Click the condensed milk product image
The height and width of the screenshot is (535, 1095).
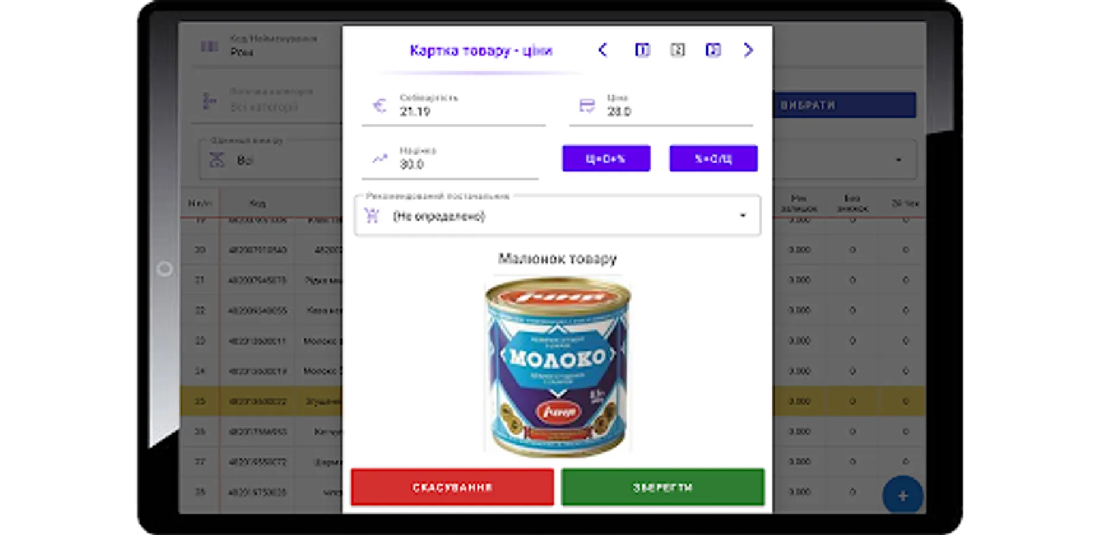(557, 366)
